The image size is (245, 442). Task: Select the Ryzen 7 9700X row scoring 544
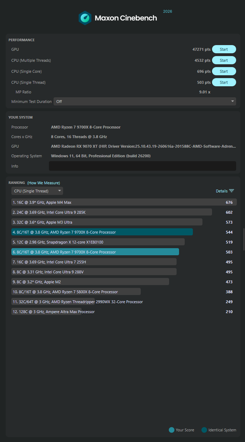pos(124,232)
